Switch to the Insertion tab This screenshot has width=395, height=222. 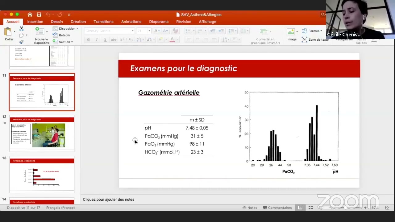coord(35,22)
